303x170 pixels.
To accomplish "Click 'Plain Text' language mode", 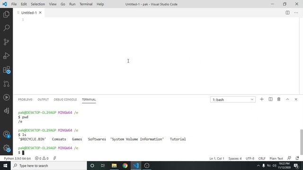I will click(276, 159).
